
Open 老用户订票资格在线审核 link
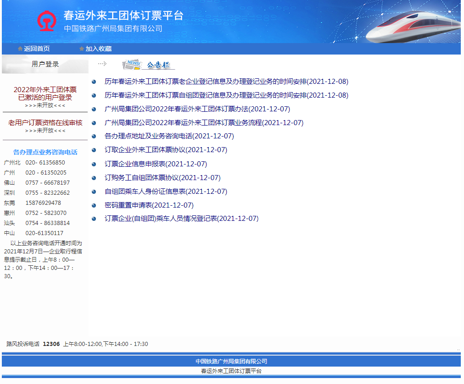pos(45,123)
